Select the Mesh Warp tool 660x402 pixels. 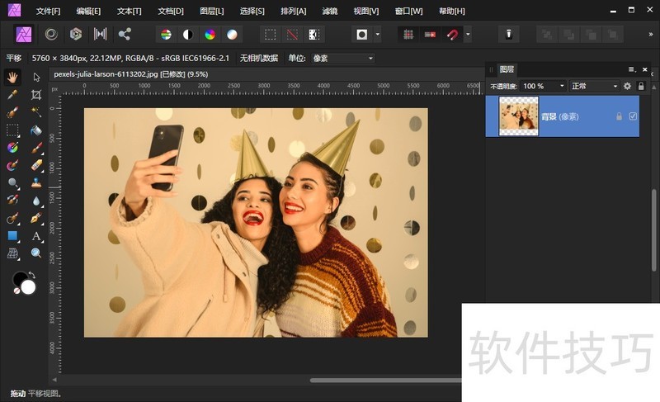[12, 253]
